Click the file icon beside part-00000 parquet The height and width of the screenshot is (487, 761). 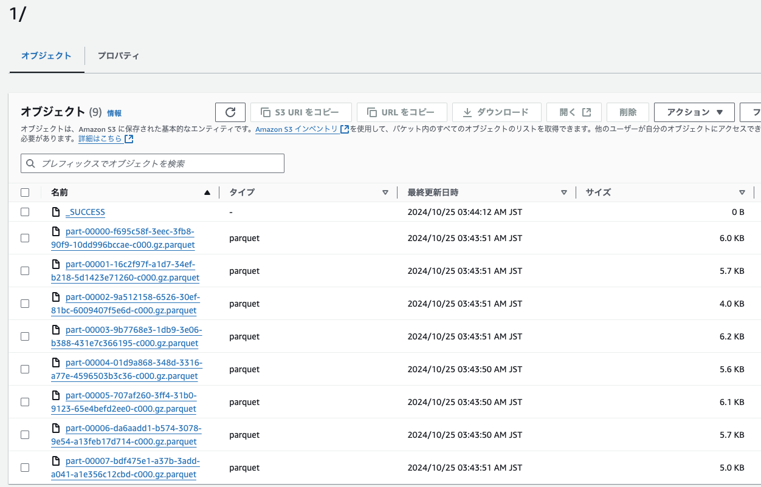click(x=57, y=231)
